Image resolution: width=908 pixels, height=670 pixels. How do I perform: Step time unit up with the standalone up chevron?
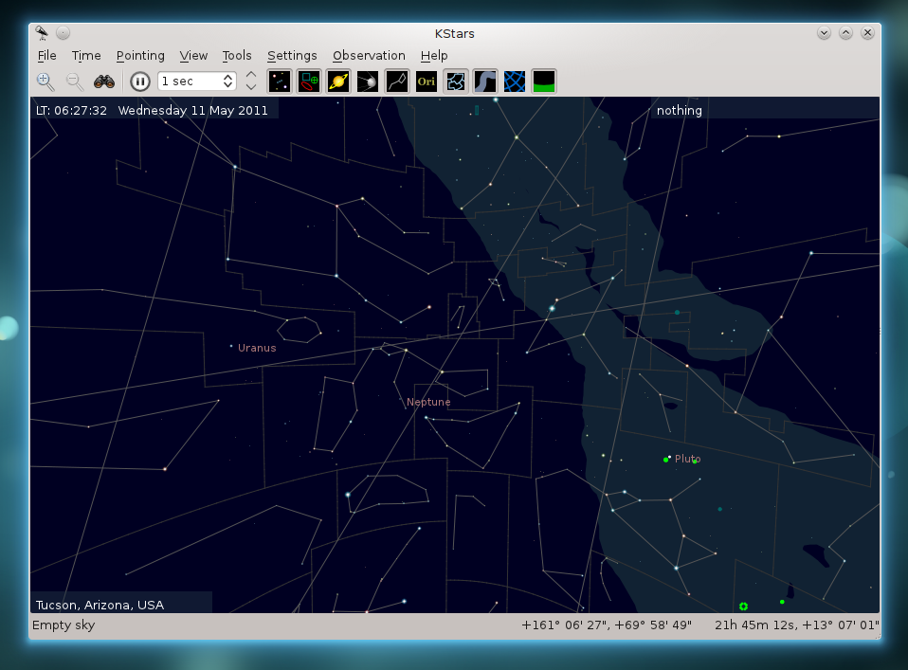pos(251,75)
